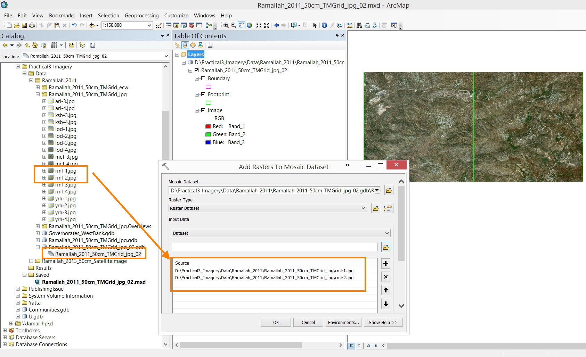This screenshot has height=357, width=586.
Task: Click the Add Data button
Action: pyautogui.click(x=92, y=25)
